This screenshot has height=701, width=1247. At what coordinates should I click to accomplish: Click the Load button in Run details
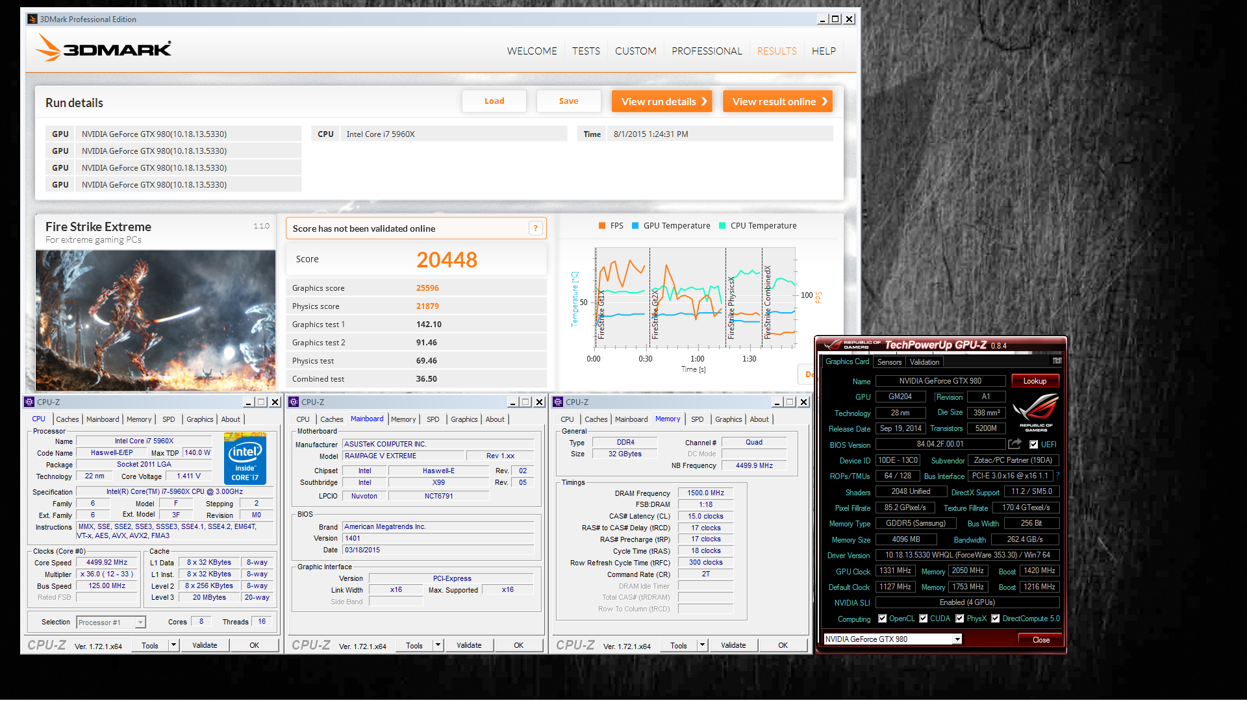(x=494, y=101)
